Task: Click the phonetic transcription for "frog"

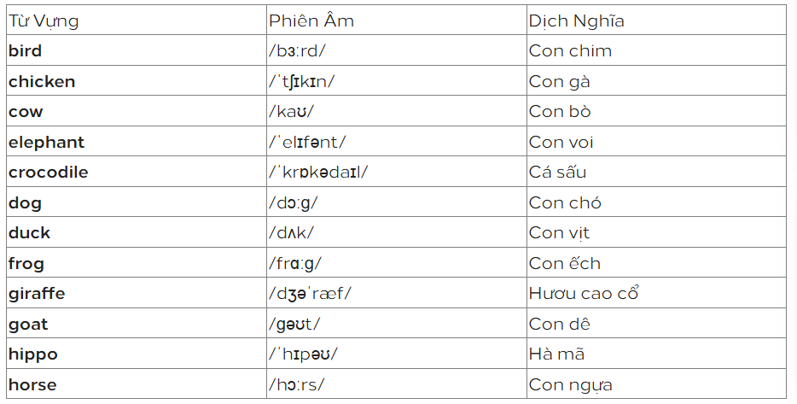Action: pos(295,264)
